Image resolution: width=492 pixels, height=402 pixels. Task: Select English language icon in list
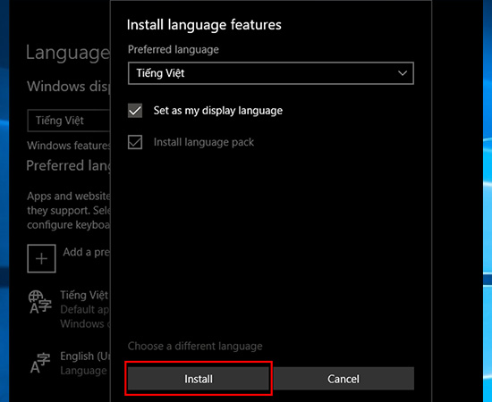point(40,364)
